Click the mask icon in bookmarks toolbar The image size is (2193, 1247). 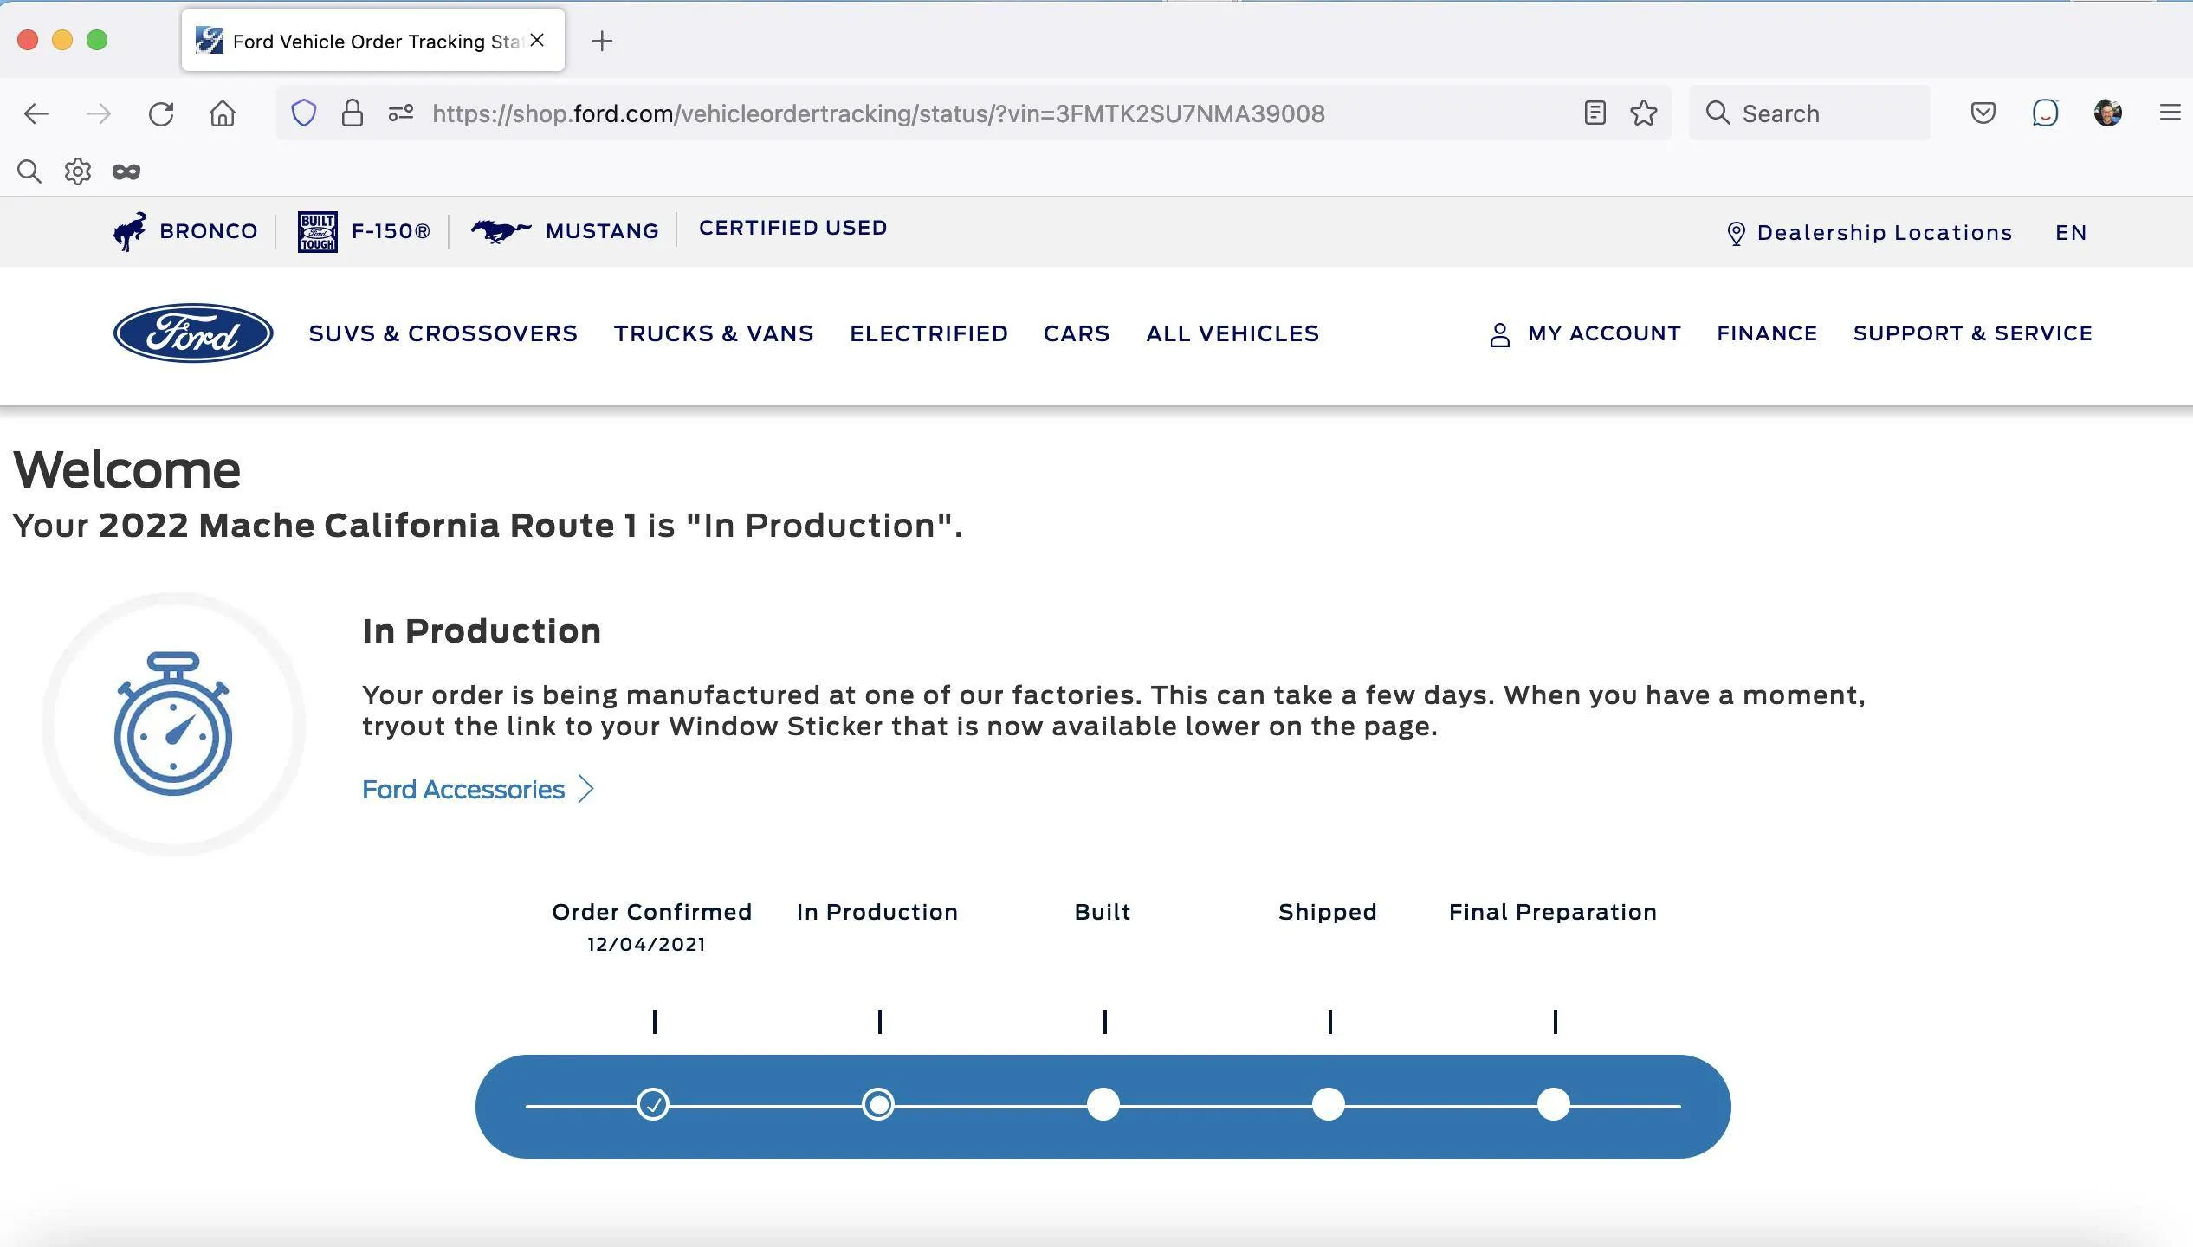coord(126,171)
